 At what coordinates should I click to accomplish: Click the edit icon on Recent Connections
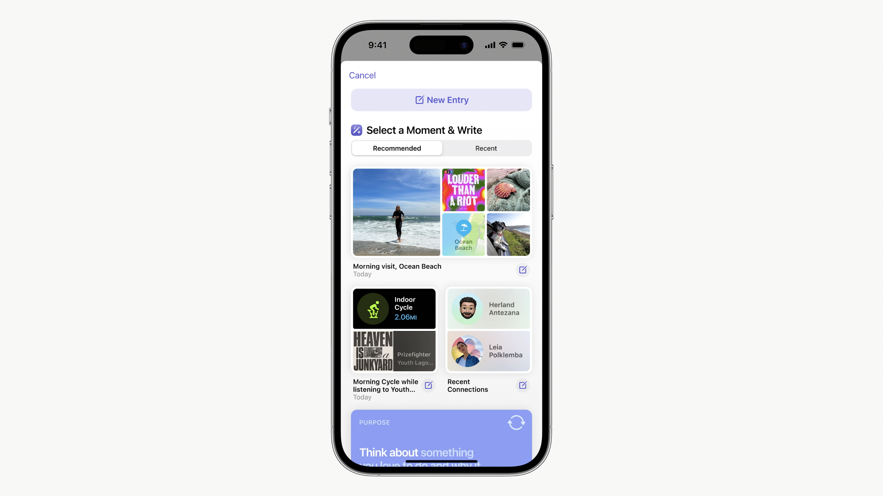click(x=523, y=385)
